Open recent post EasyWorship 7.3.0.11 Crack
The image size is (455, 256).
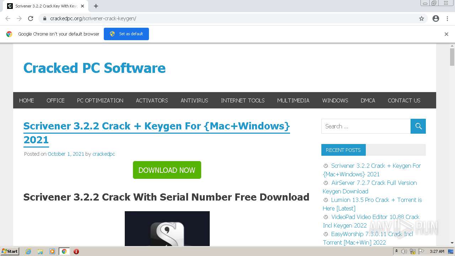coord(368,238)
